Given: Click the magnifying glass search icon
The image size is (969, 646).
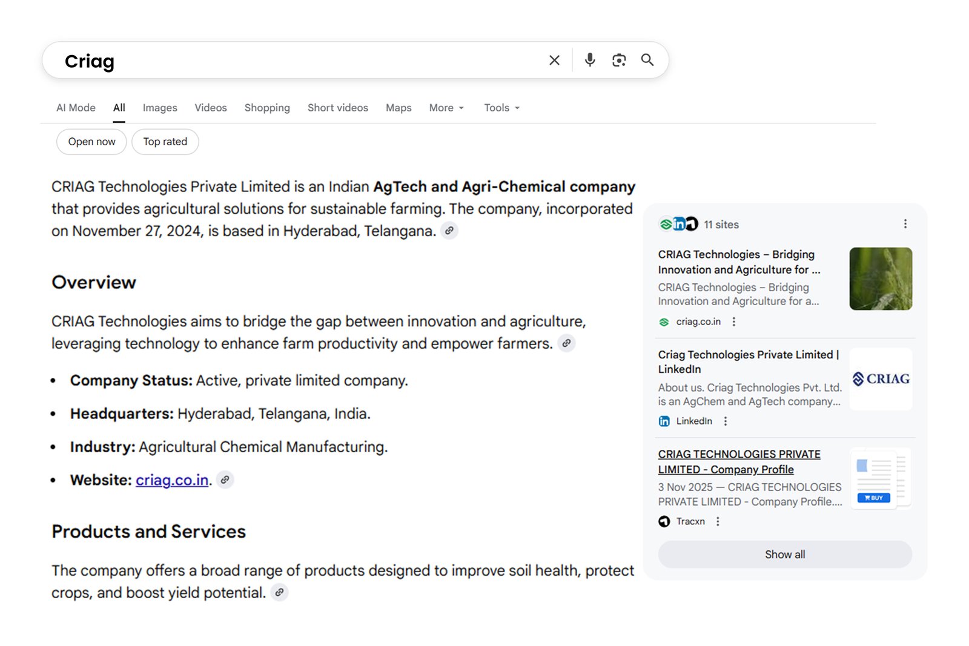Looking at the screenshot, I should (647, 60).
